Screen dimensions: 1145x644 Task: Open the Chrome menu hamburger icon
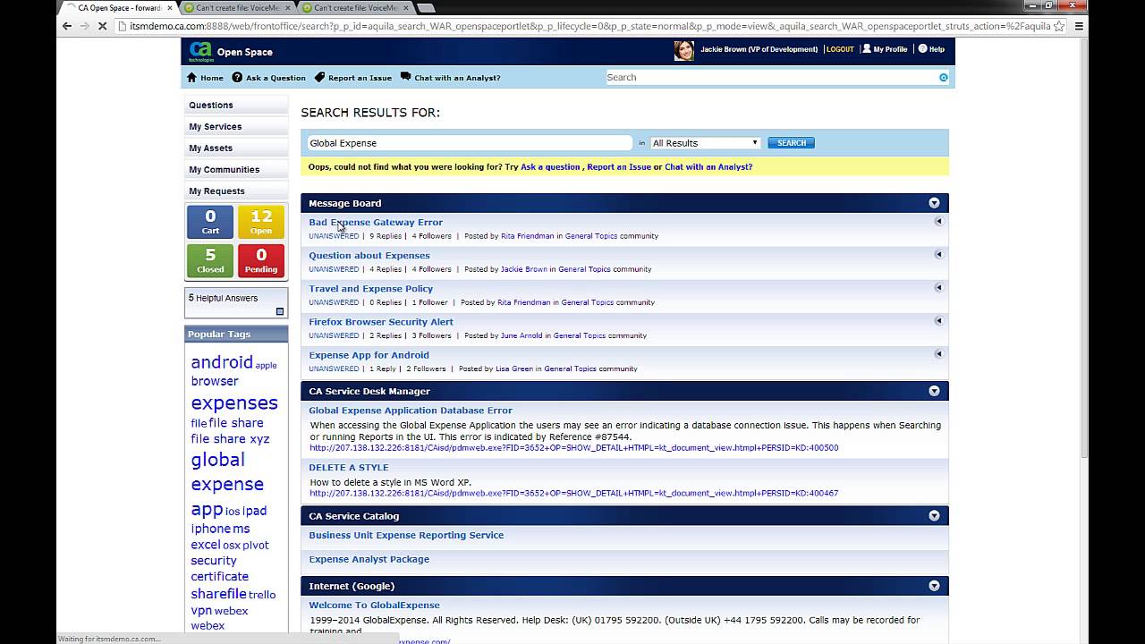1079,26
